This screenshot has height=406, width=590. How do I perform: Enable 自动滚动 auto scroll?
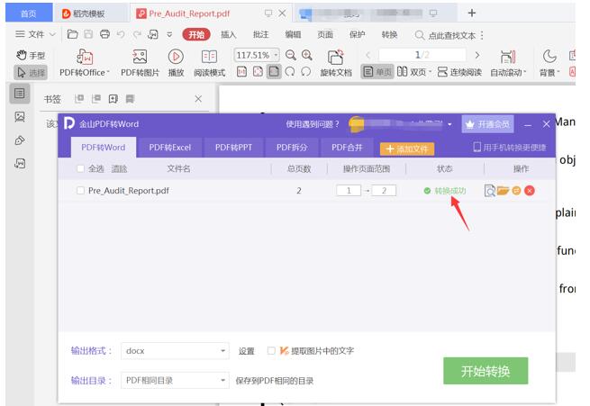point(508,63)
